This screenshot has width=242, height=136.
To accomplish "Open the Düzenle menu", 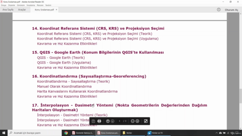I will [x=12, y=5].
